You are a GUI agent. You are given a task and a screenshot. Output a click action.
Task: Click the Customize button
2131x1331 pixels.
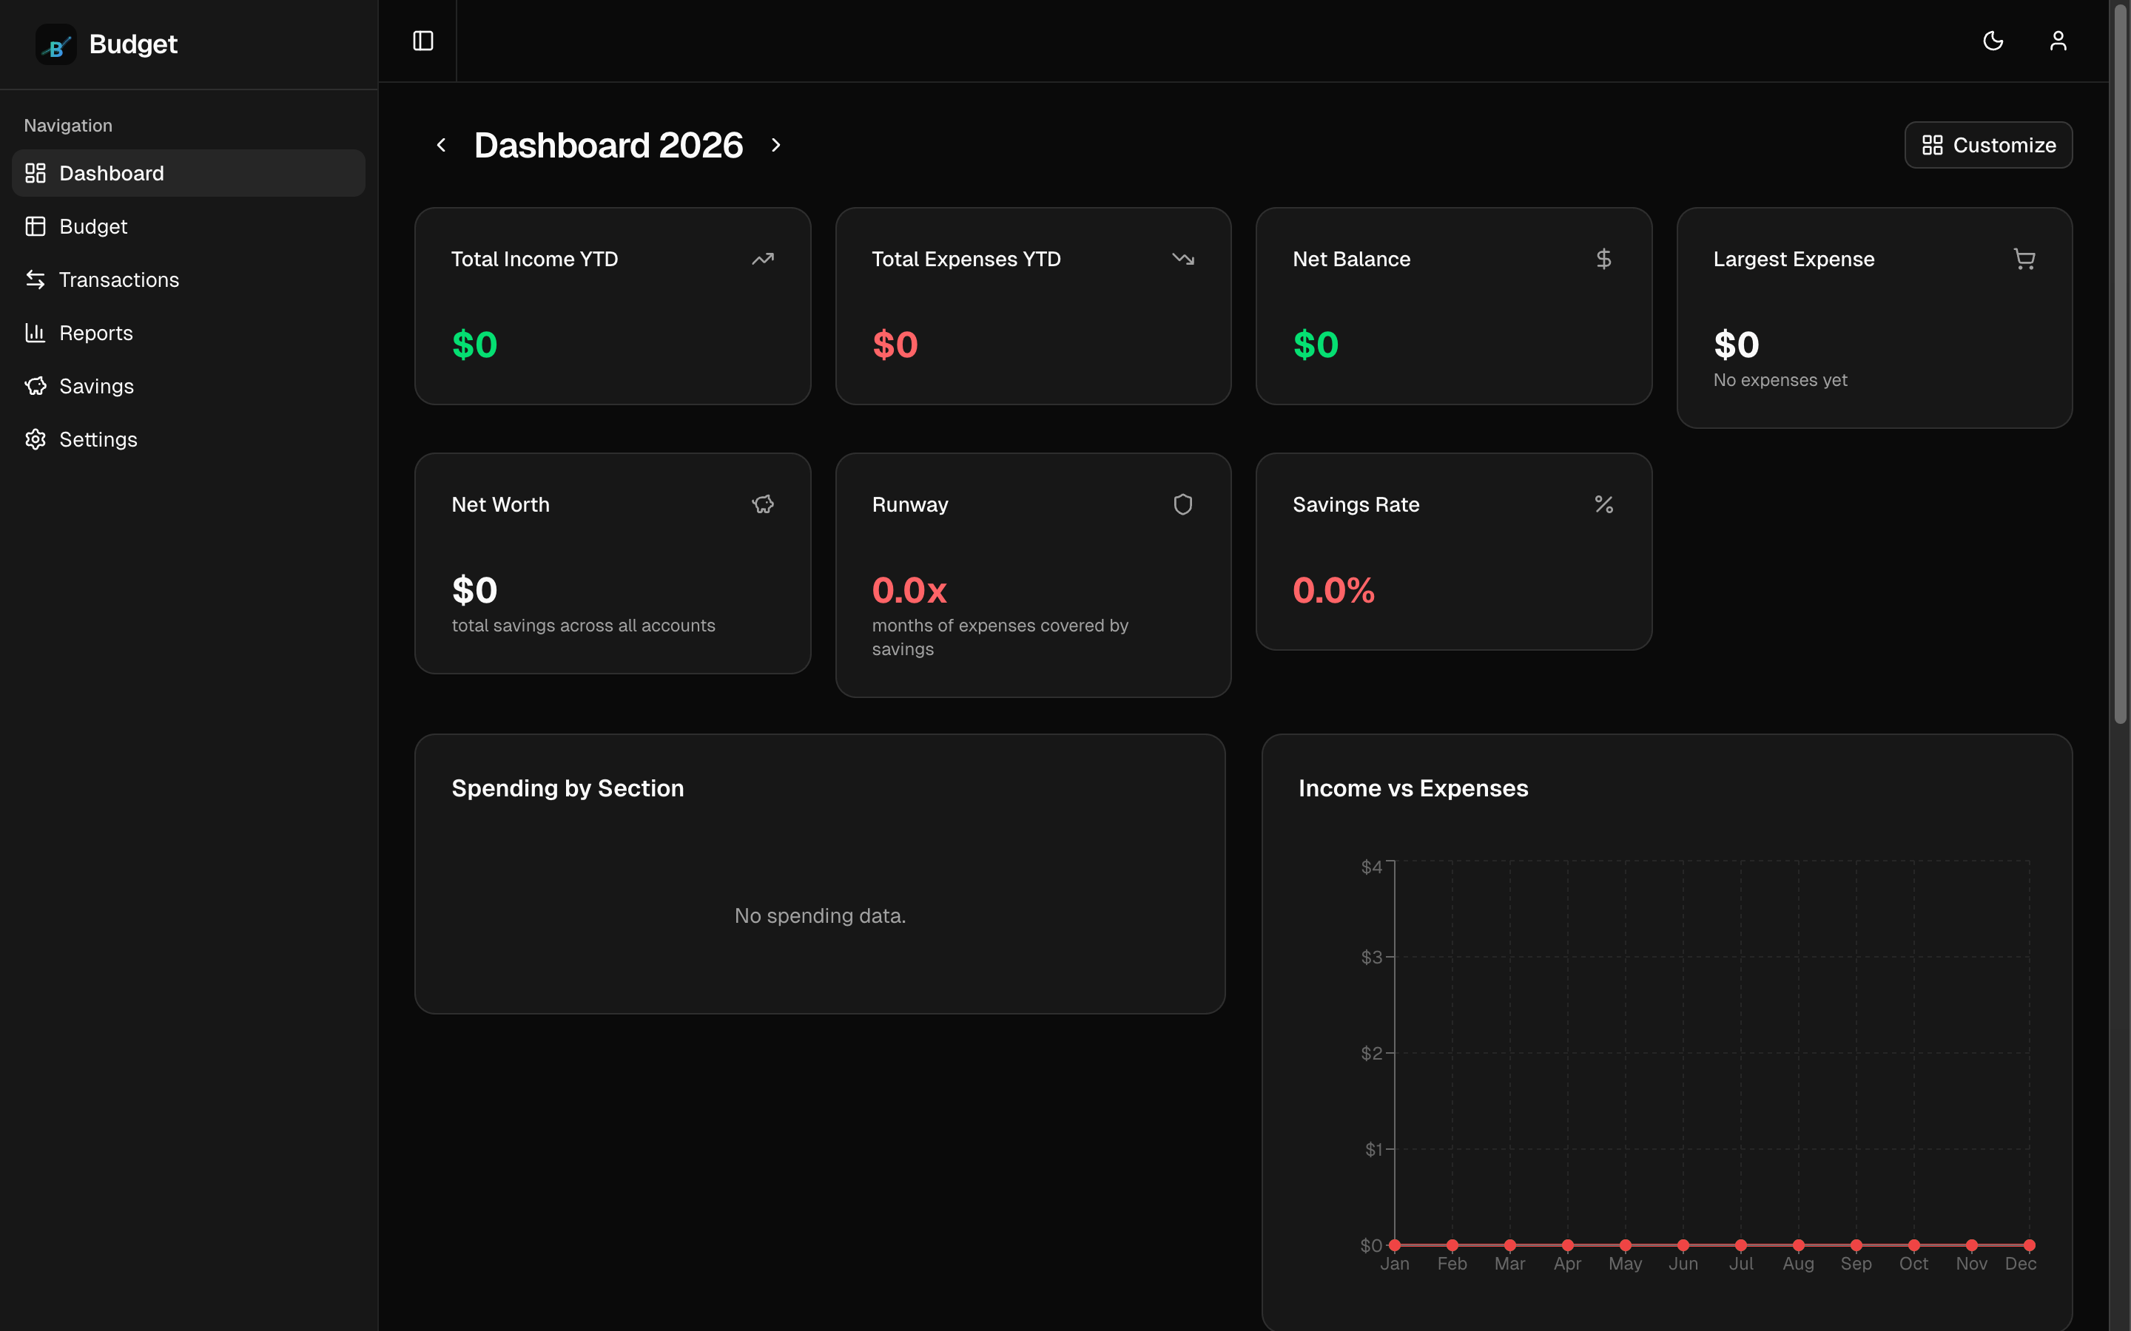[1987, 144]
